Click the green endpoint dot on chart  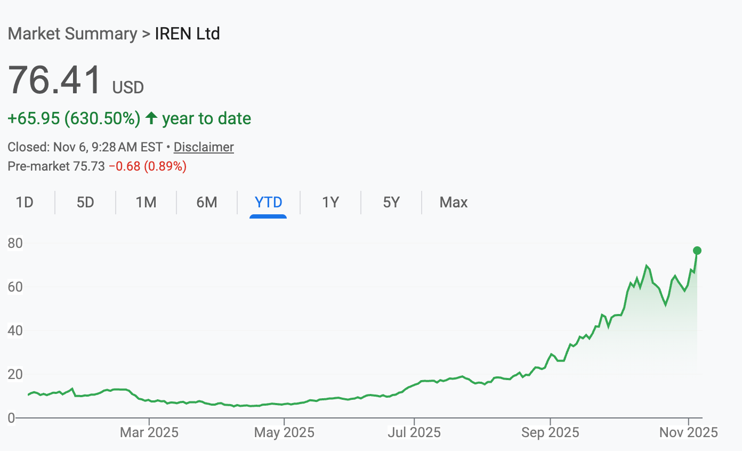[697, 251]
